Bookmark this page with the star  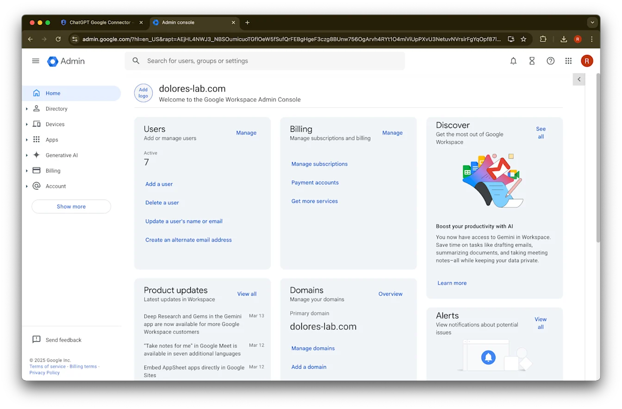(523, 39)
